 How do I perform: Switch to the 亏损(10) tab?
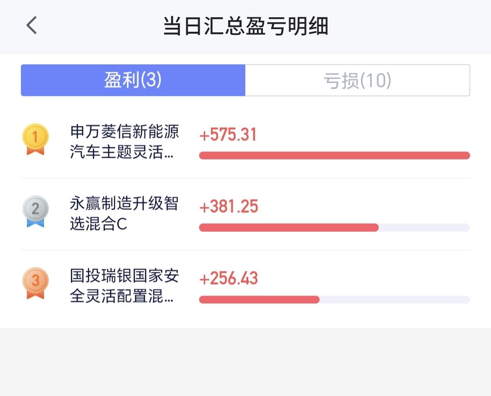tap(357, 80)
